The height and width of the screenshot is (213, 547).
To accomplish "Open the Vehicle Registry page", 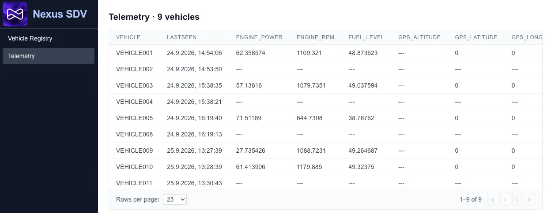I will (x=49, y=38).
